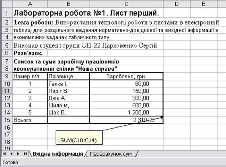Go to first sheet navigation arrow
This screenshot has width=226, height=167.
coord(4,154)
